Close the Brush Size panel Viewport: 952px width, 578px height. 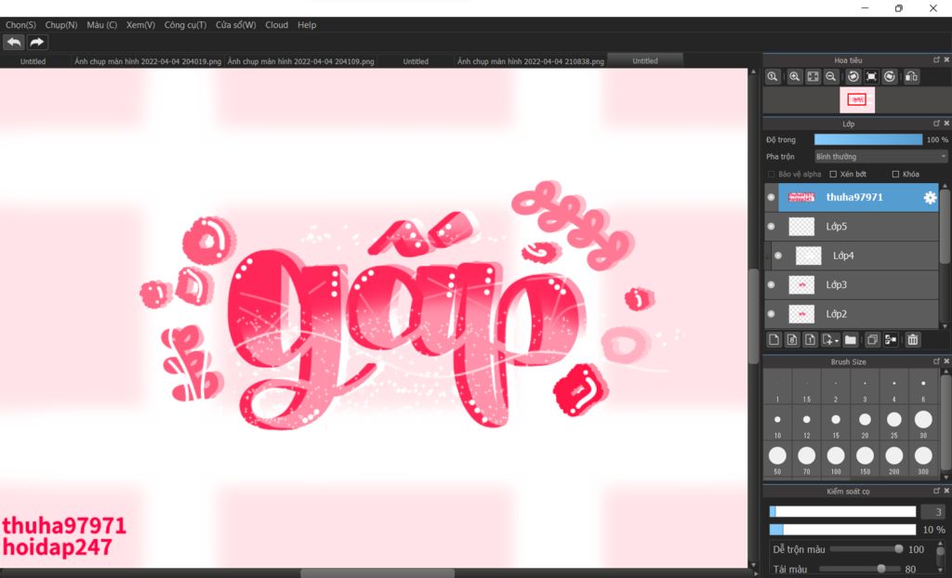tap(945, 361)
